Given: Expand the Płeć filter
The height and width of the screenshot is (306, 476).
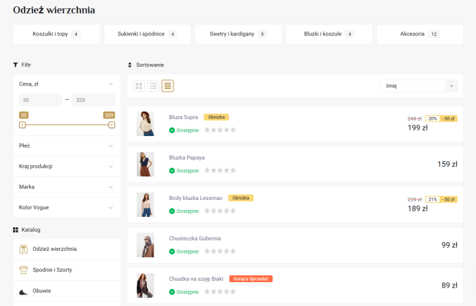Looking at the screenshot, I should (110, 146).
